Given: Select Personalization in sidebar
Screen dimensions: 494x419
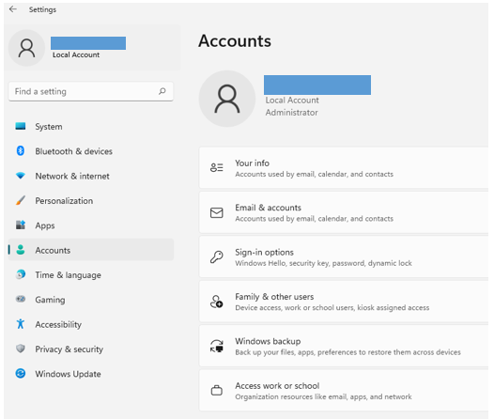Looking at the screenshot, I should [91, 201].
